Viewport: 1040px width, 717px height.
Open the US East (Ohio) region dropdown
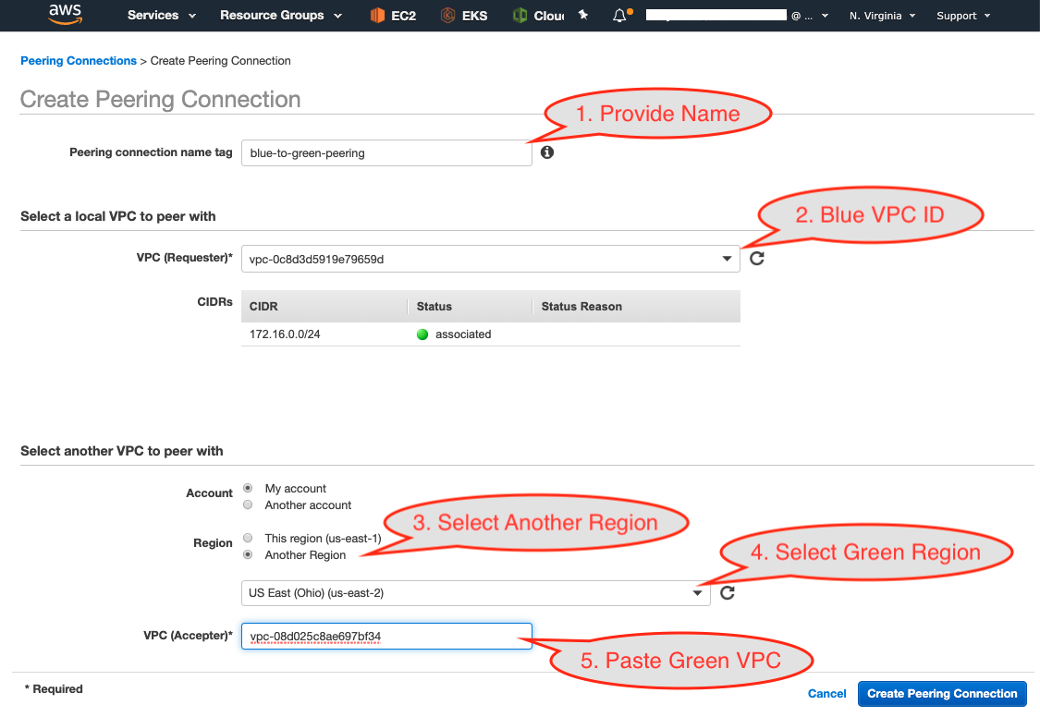click(x=697, y=592)
